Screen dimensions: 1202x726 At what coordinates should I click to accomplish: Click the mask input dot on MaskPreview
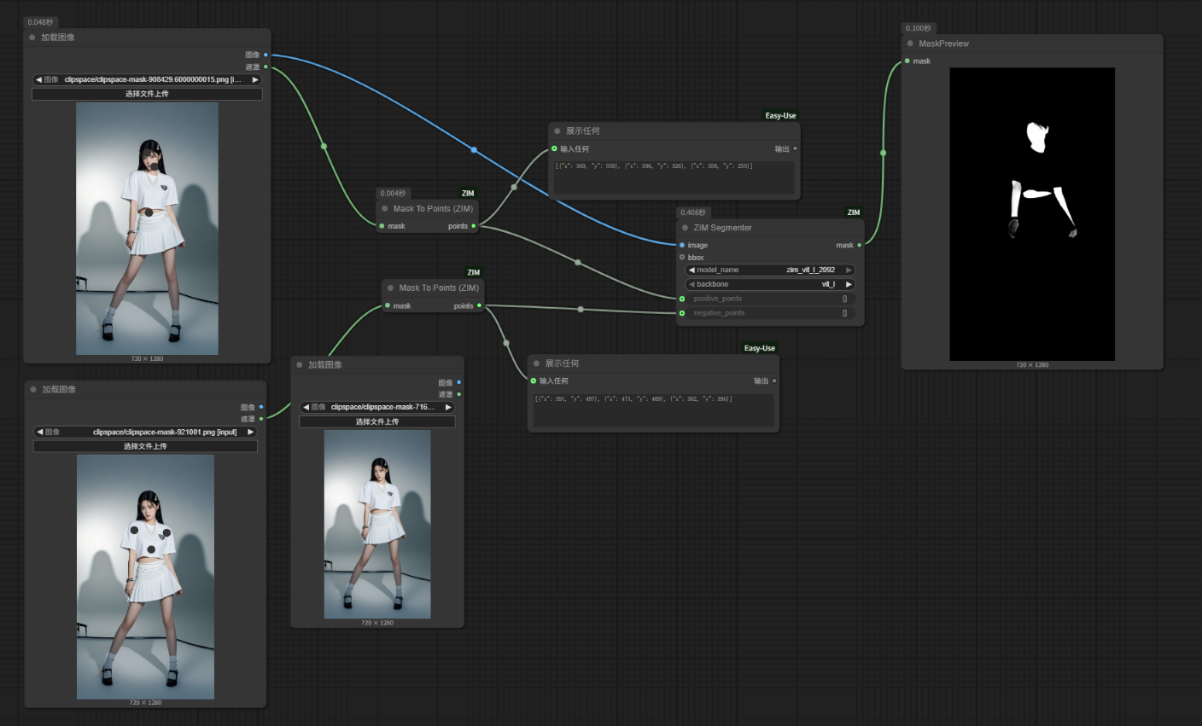click(x=907, y=61)
